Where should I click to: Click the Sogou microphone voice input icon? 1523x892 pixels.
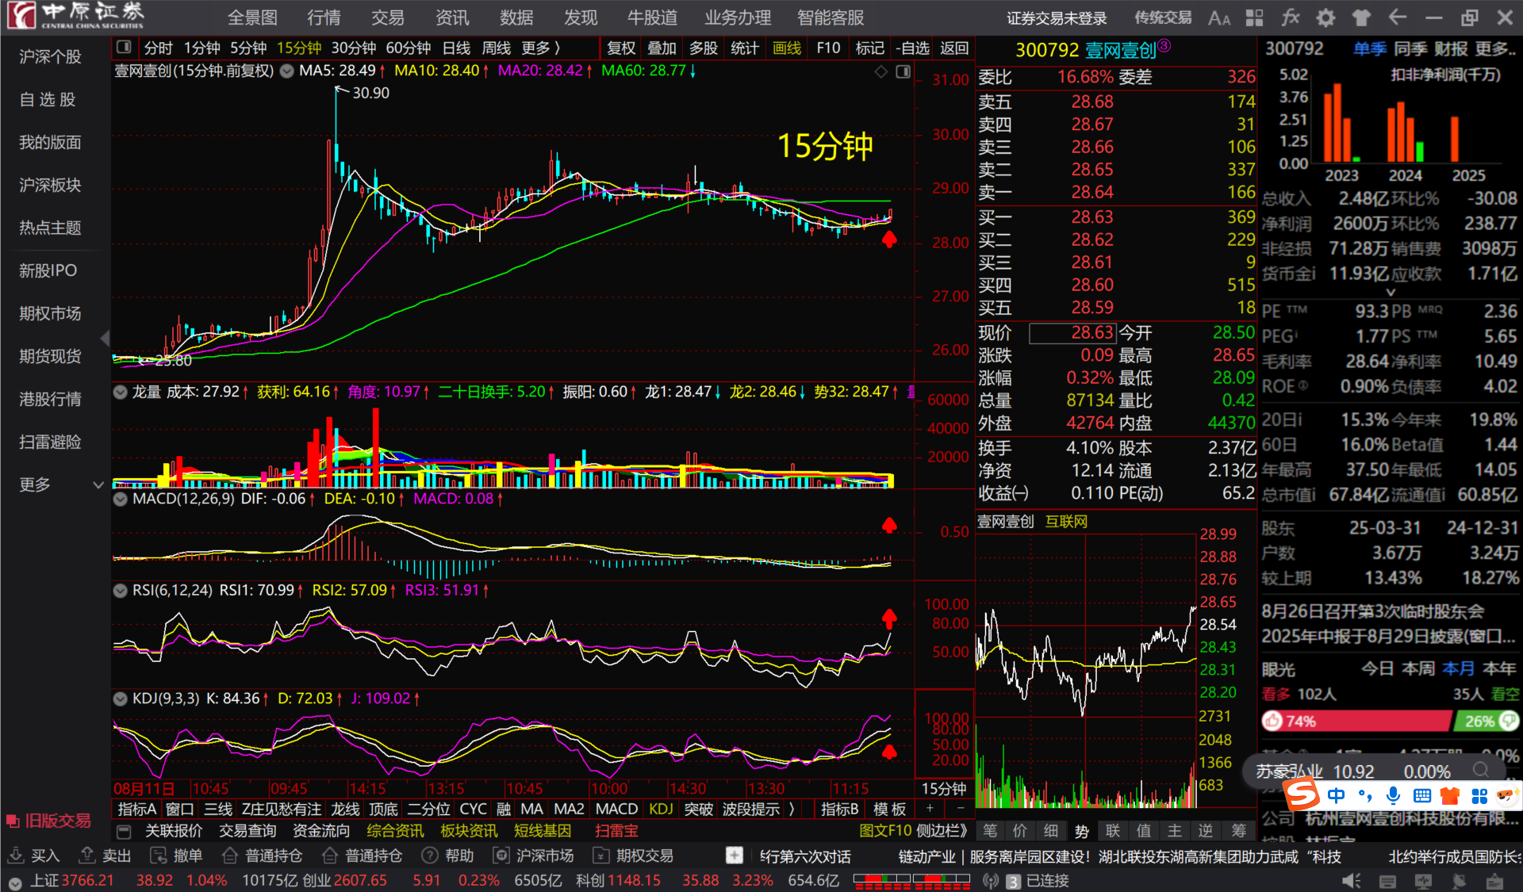tap(1393, 795)
